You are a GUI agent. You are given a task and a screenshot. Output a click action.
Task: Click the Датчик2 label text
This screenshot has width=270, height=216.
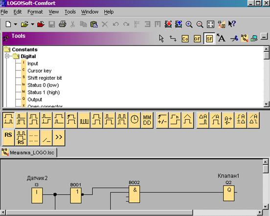(37, 178)
